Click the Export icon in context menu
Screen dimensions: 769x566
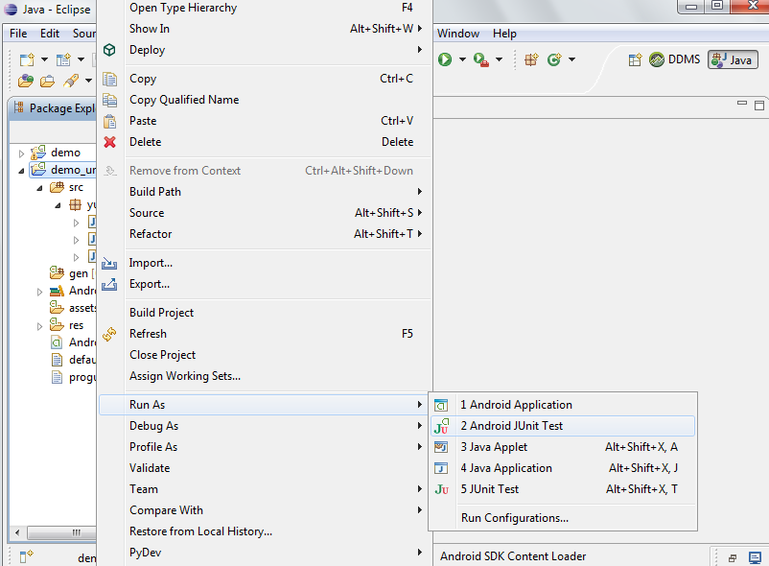click(x=109, y=284)
